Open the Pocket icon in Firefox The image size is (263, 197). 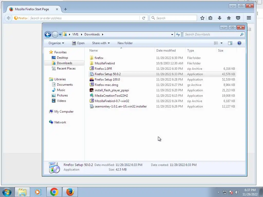coord(238,18)
